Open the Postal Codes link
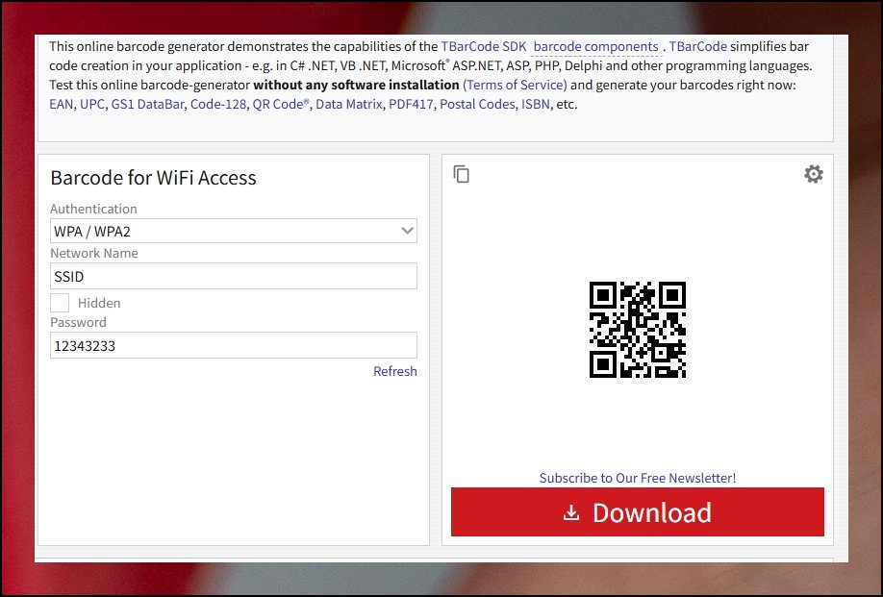 pos(477,104)
